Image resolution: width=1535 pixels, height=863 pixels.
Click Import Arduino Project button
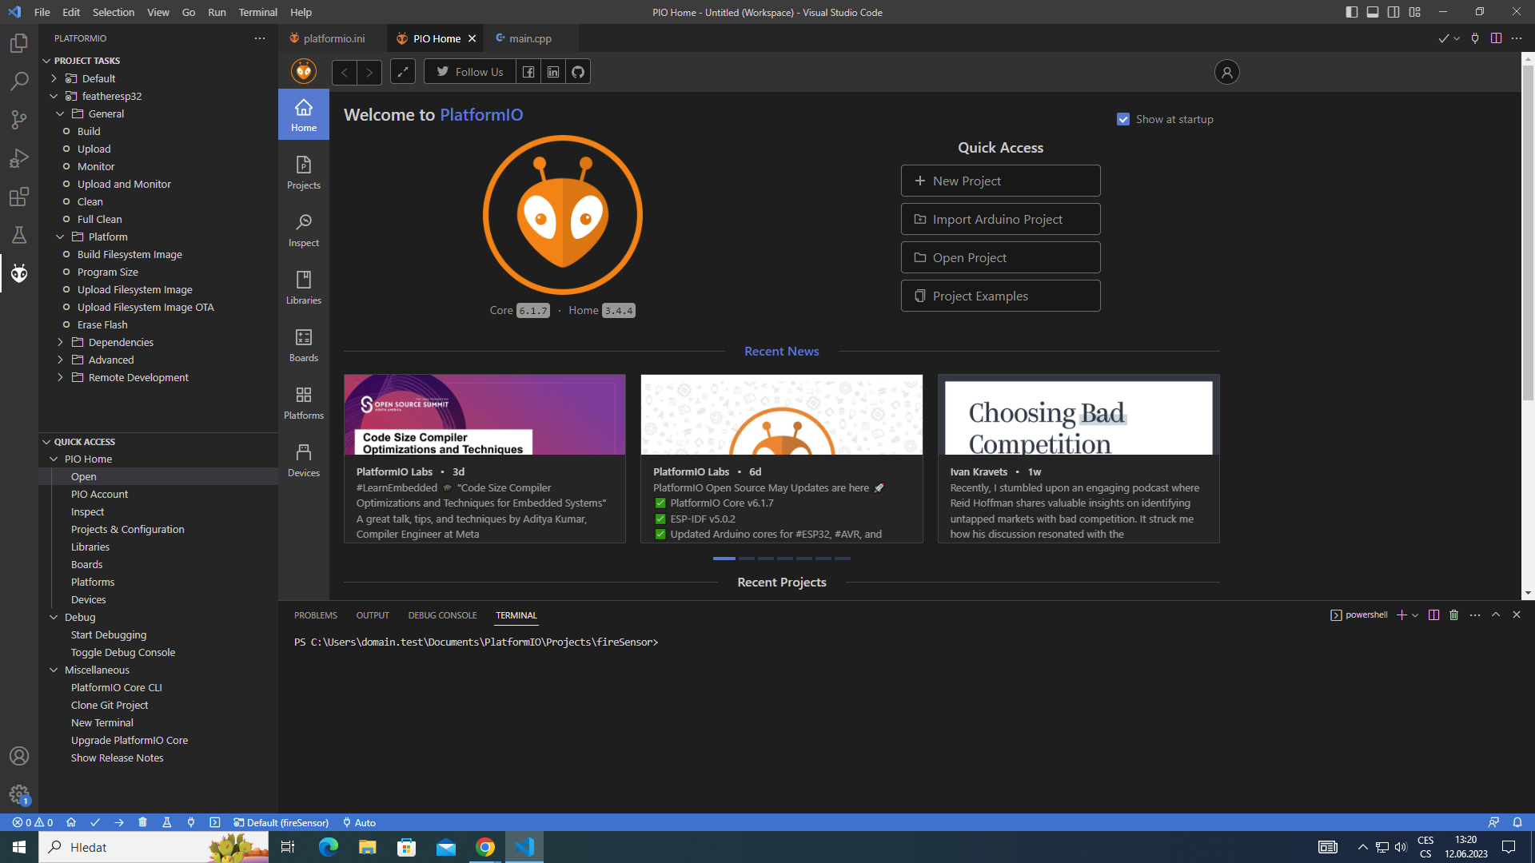pyautogui.click(x=1000, y=219)
